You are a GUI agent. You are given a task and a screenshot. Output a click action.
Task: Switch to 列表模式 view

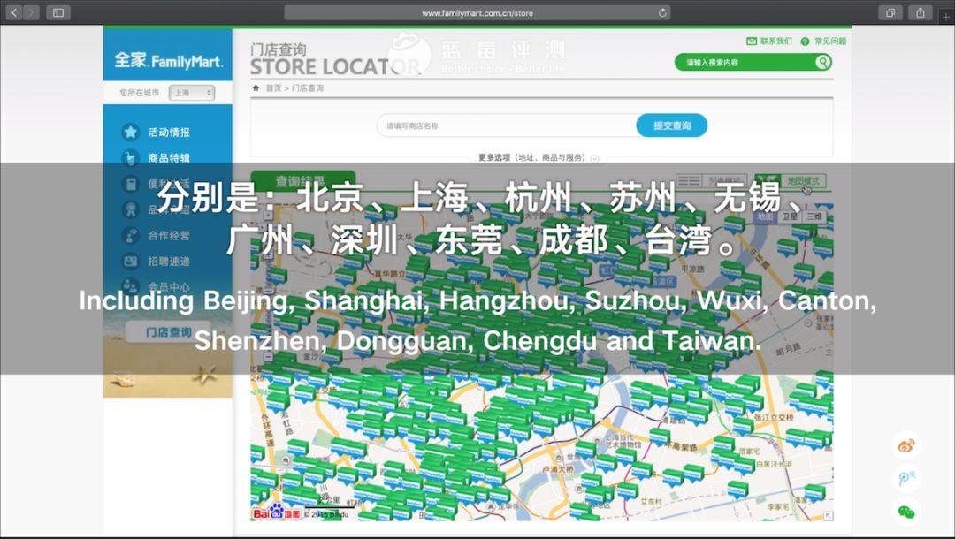[711, 180]
